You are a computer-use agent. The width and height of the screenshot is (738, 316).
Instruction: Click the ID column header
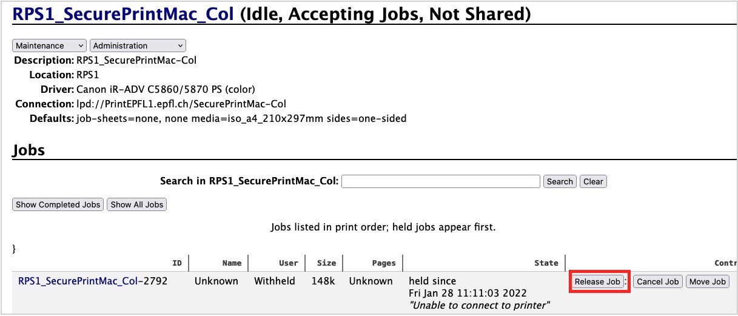point(177,263)
